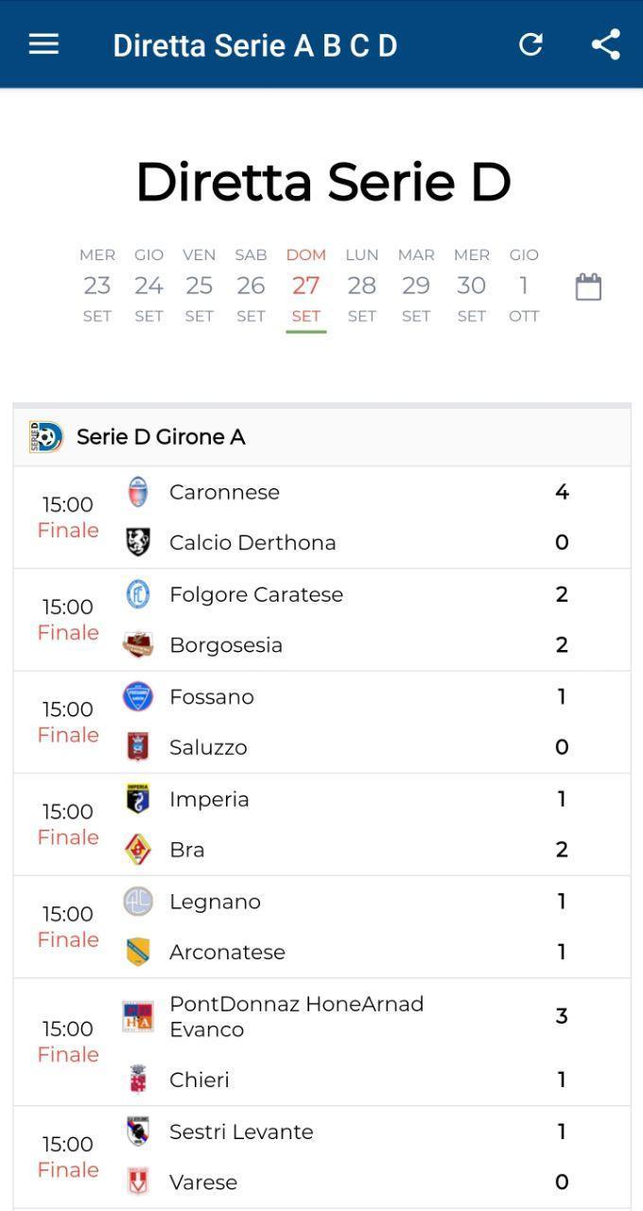643x1211 pixels.
Task: Open the hamburger navigation menu
Action: click(x=43, y=44)
